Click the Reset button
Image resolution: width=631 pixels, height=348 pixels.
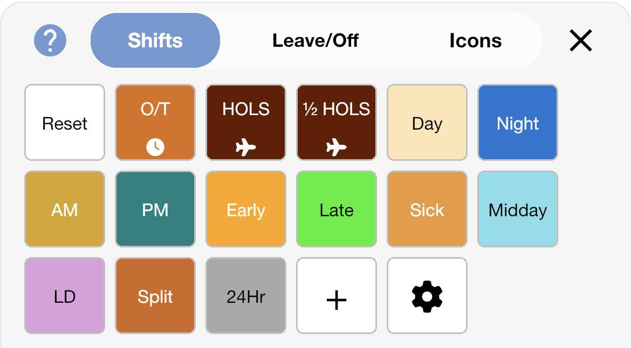coord(64,122)
